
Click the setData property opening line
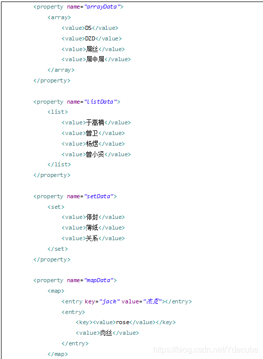click(x=75, y=197)
